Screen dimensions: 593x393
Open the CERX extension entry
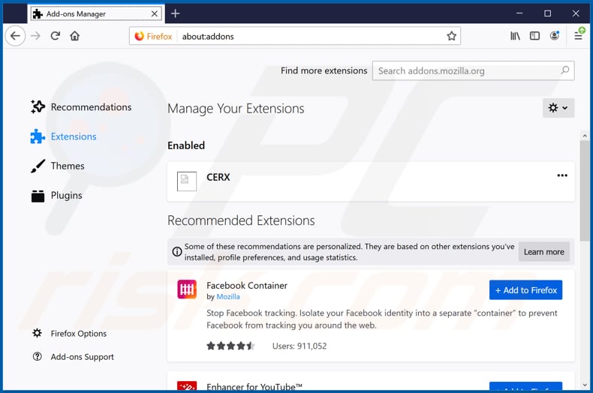coord(371,181)
